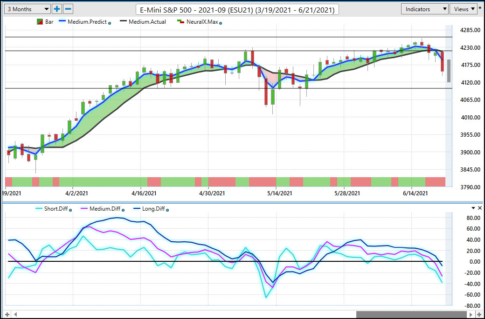Screen dimensions: 485x319
Task: Click the 80.00 indicator axis label
Action: click(473, 218)
